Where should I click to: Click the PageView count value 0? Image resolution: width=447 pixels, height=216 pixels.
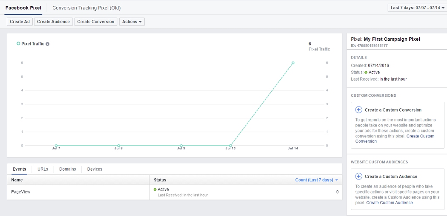(337, 192)
